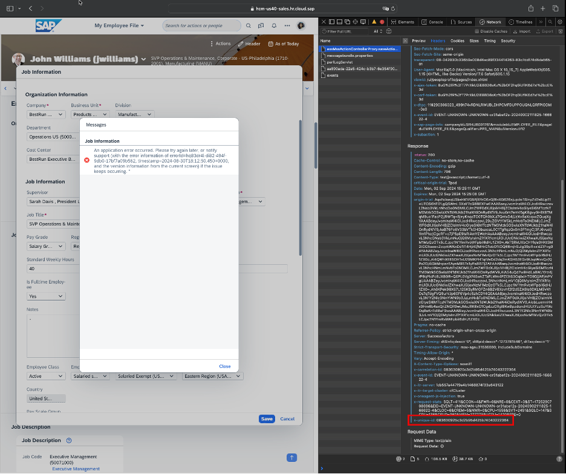The image size is (566, 474).
Task: Click Header edit button
Action: click(x=249, y=44)
